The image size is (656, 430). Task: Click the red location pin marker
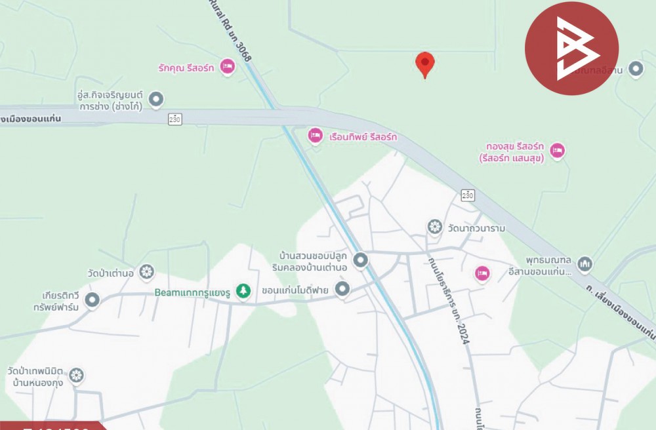(424, 65)
